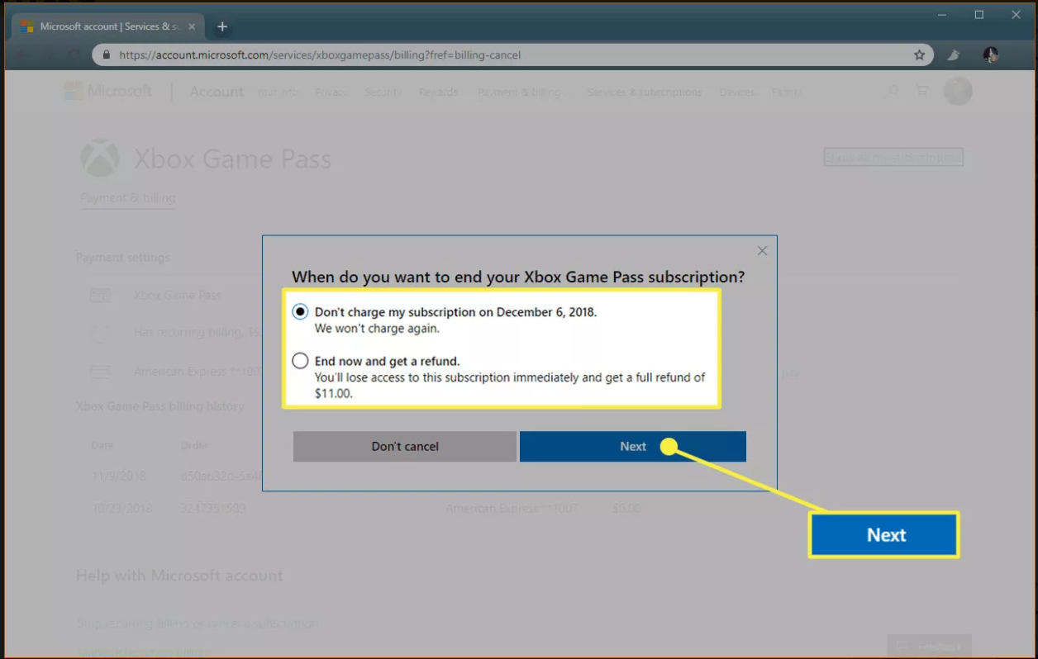Click the Next button in the dialog

tap(633, 446)
